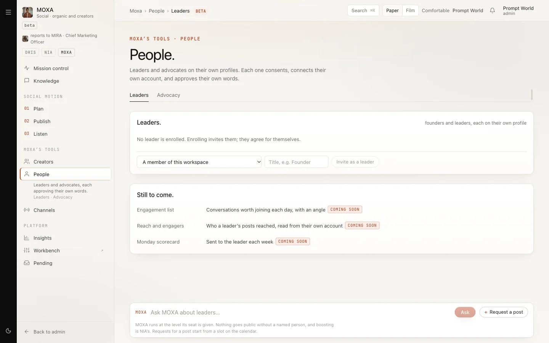
Task: Open Mission control pulse icon
Action: click(x=27, y=68)
